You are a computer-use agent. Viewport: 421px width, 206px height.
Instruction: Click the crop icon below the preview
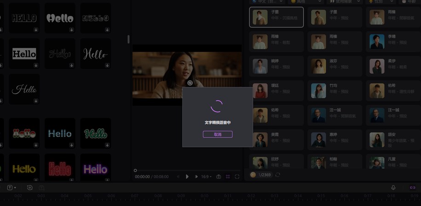tap(228, 177)
